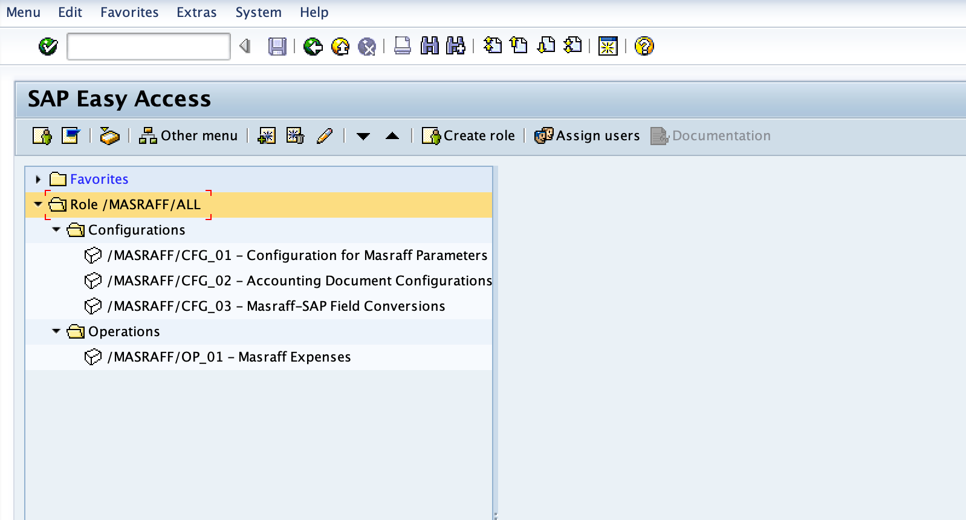Click Add to Favorites icon
This screenshot has height=520, width=966.
[267, 136]
